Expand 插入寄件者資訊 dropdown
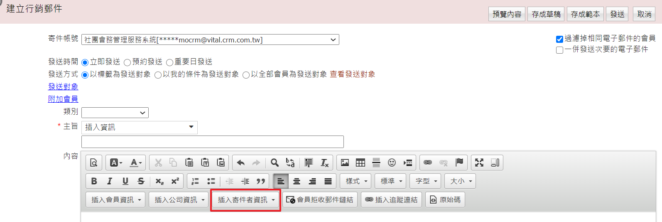 pos(246,200)
